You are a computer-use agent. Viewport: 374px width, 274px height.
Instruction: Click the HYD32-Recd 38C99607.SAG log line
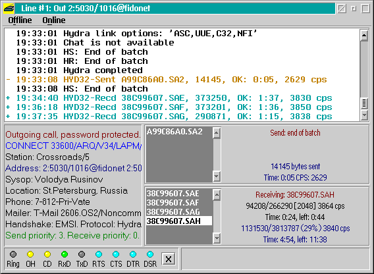[x=169, y=117]
